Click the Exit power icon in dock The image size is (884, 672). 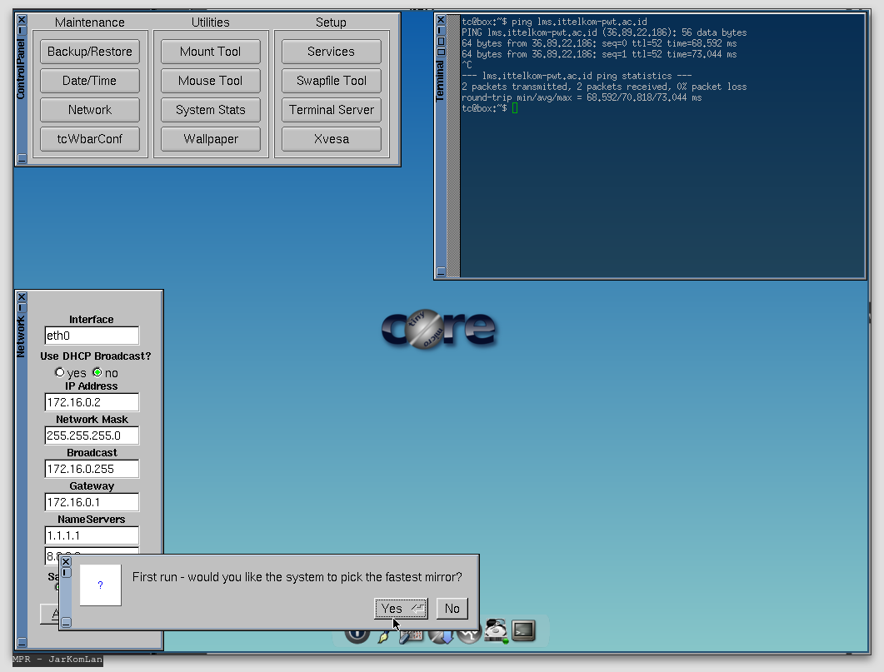(x=357, y=635)
